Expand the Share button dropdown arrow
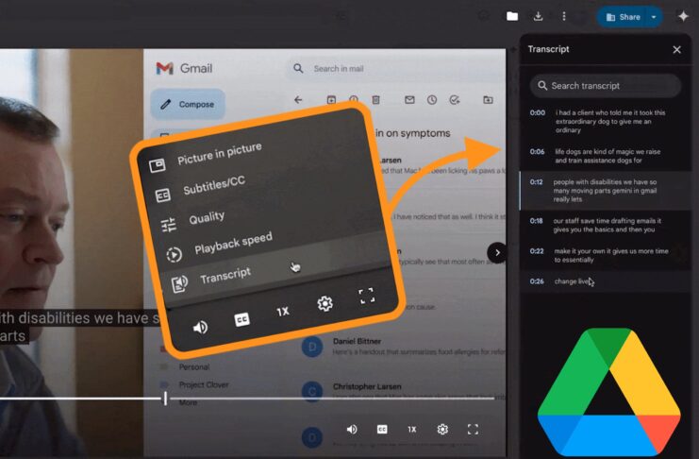 [654, 17]
